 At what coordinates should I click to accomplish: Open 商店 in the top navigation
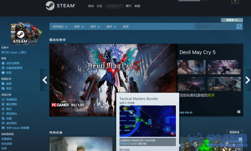point(91,6)
